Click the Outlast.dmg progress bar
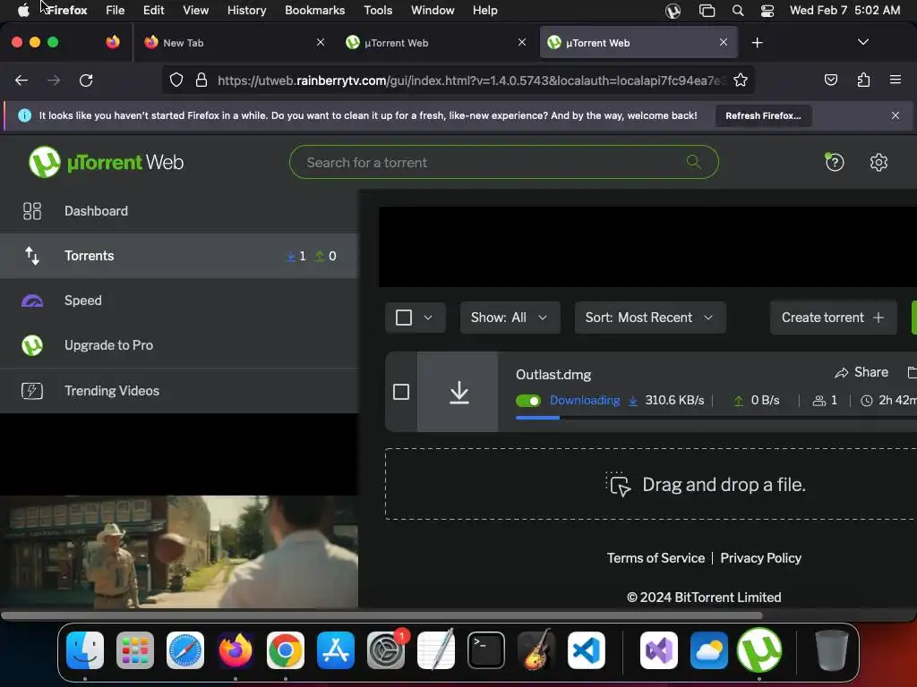Screen dimensions: 917x687 point(716,417)
